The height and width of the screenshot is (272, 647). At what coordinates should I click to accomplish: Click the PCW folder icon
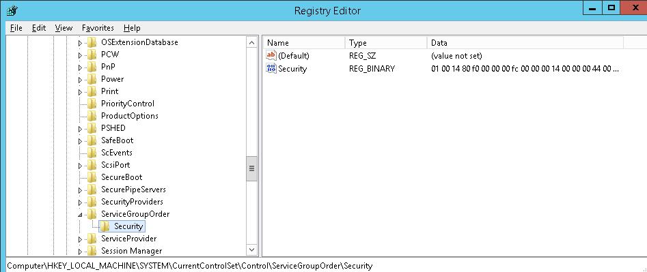[x=92, y=55]
